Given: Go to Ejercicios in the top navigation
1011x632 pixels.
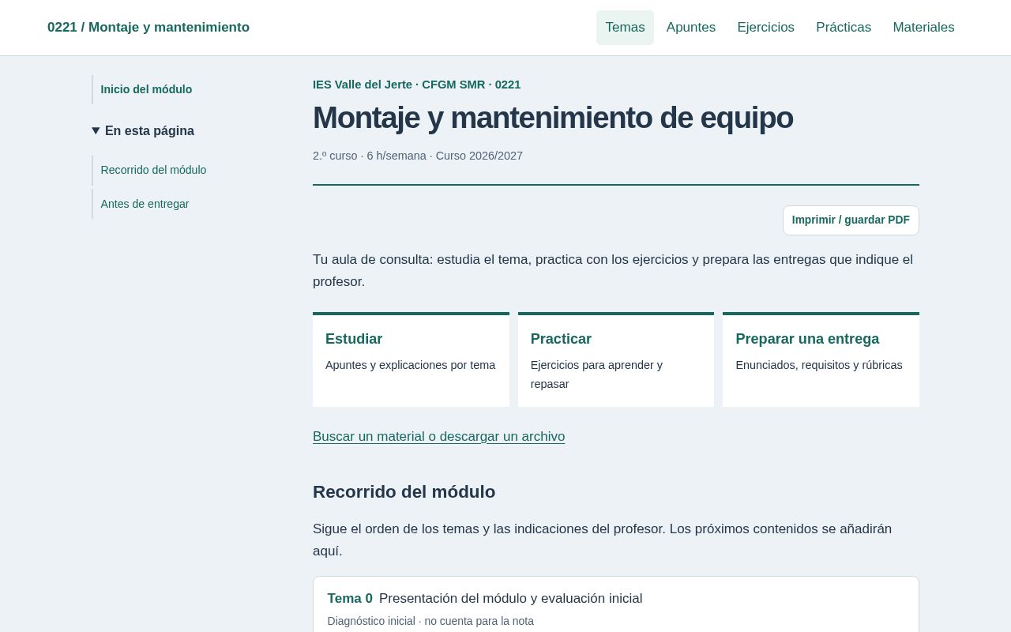Looking at the screenshot, I should pos(765,28).
